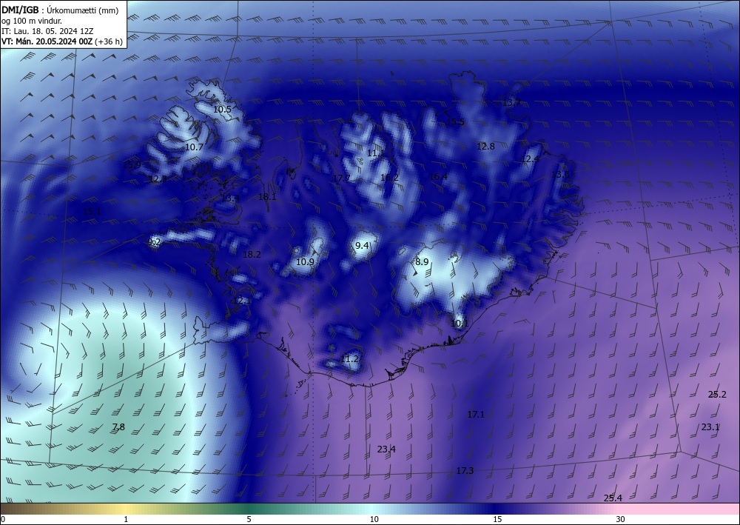Click the 'IT: Lau. 18. 05. 2024 12Z' line
The width and height of the screenshot is (740, 525).
[x=47, y=31]
